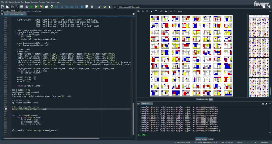Open the Debug menu
Viewport: 272px width, 144px height.
(27, 2)
